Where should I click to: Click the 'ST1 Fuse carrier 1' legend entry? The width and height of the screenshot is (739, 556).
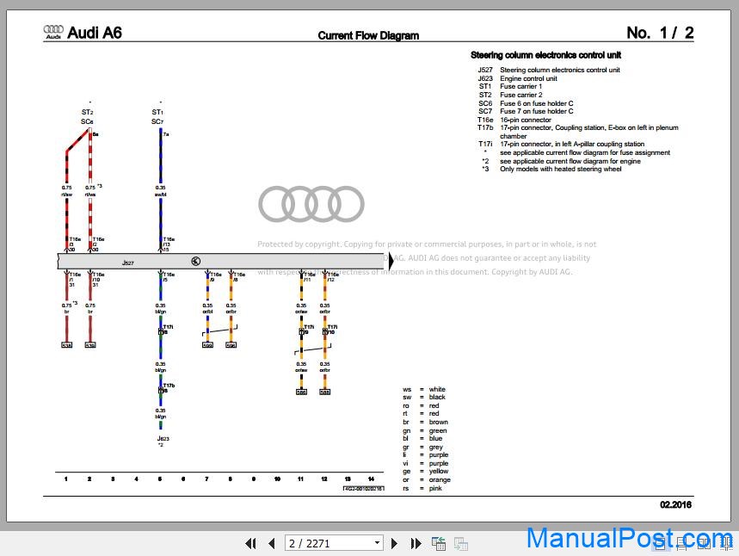point(510,86)
